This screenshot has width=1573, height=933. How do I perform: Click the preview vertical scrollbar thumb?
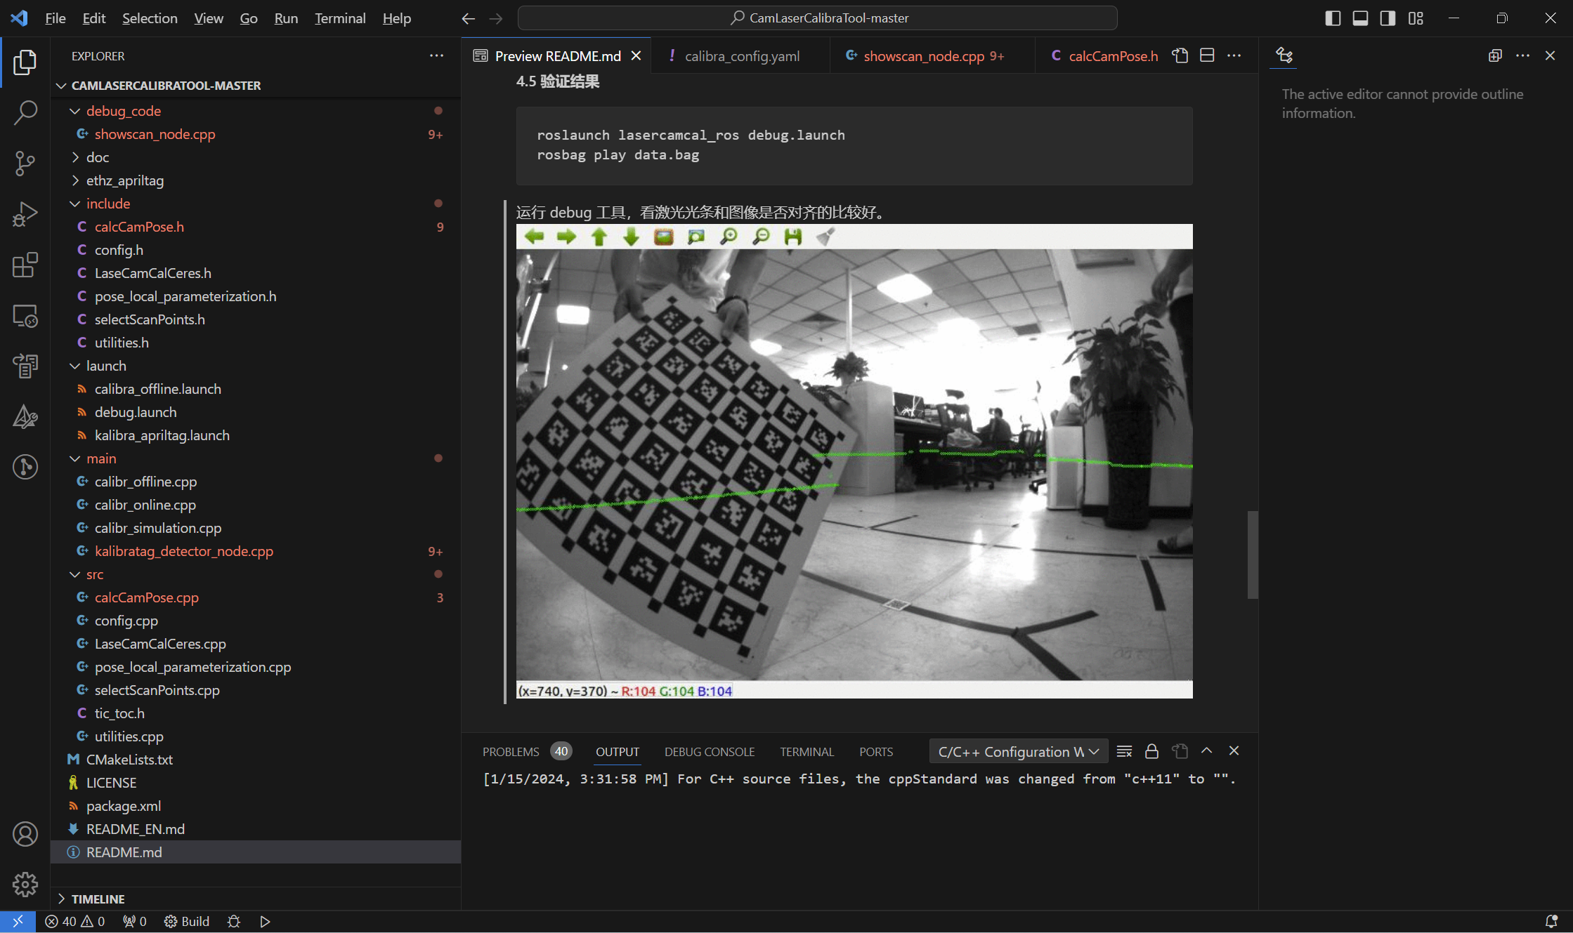(1252, 555)
